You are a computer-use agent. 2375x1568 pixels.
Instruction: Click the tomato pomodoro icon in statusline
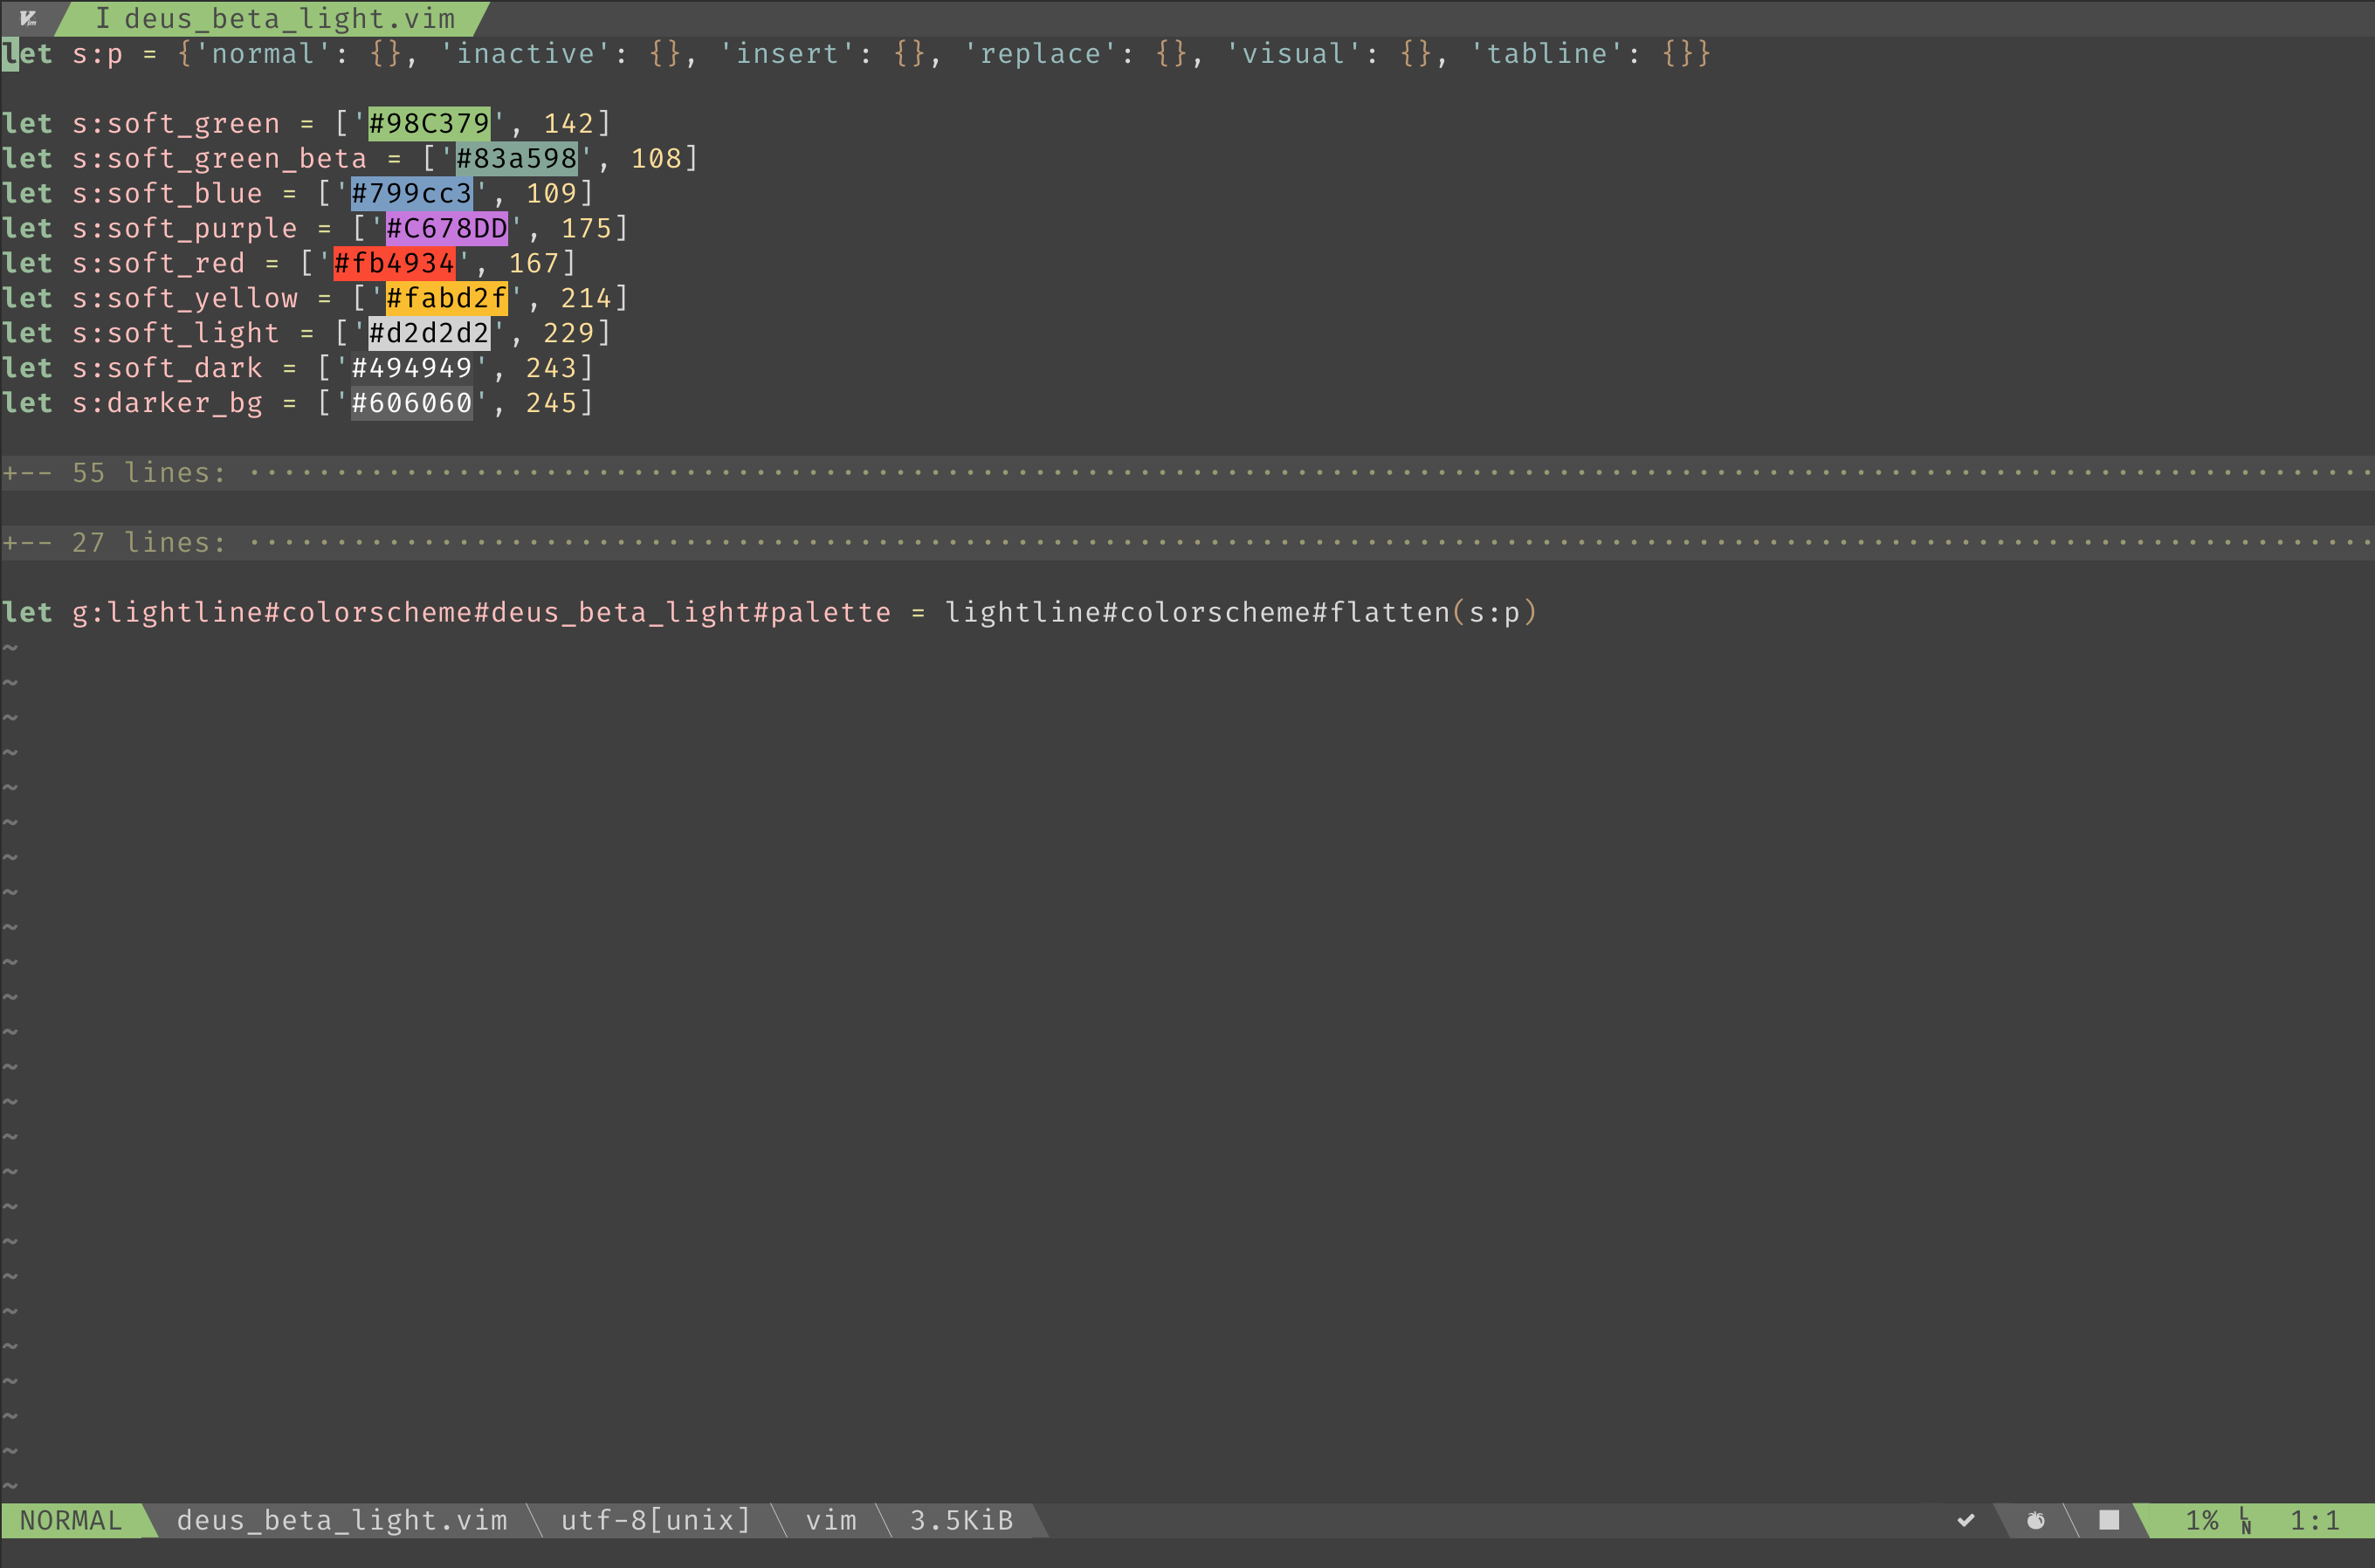[x=2035, y=1520]
